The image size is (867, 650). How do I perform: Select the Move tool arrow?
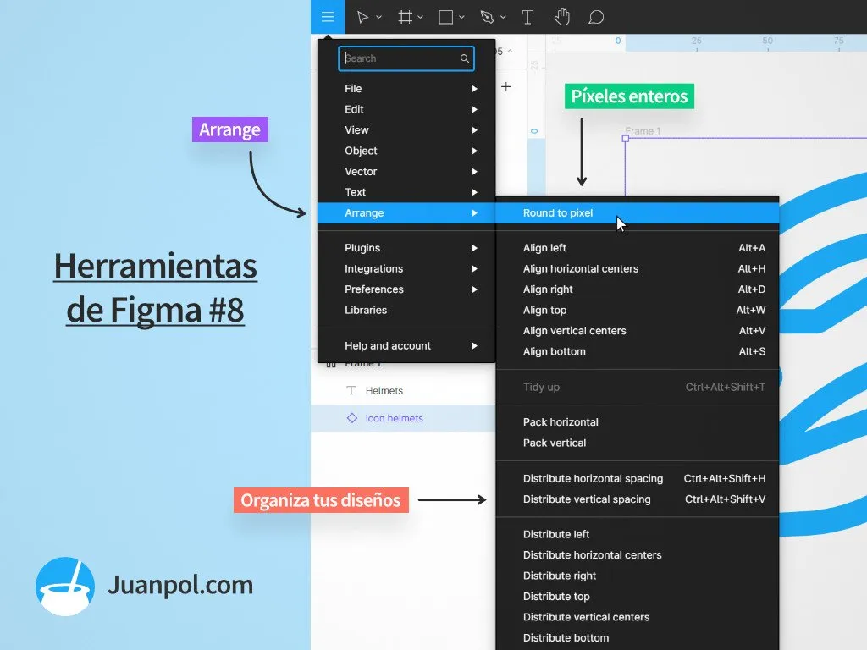click(x=362, y=17)
